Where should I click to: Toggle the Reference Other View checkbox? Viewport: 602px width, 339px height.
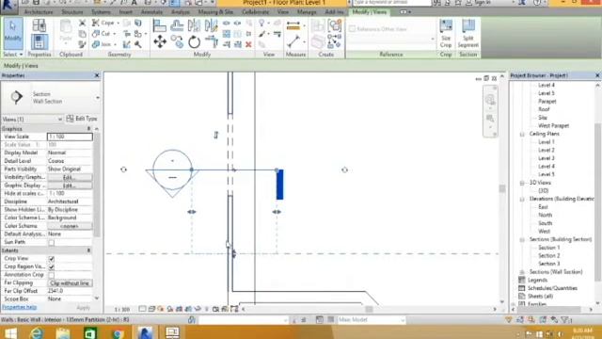click(x=352, y=29)
